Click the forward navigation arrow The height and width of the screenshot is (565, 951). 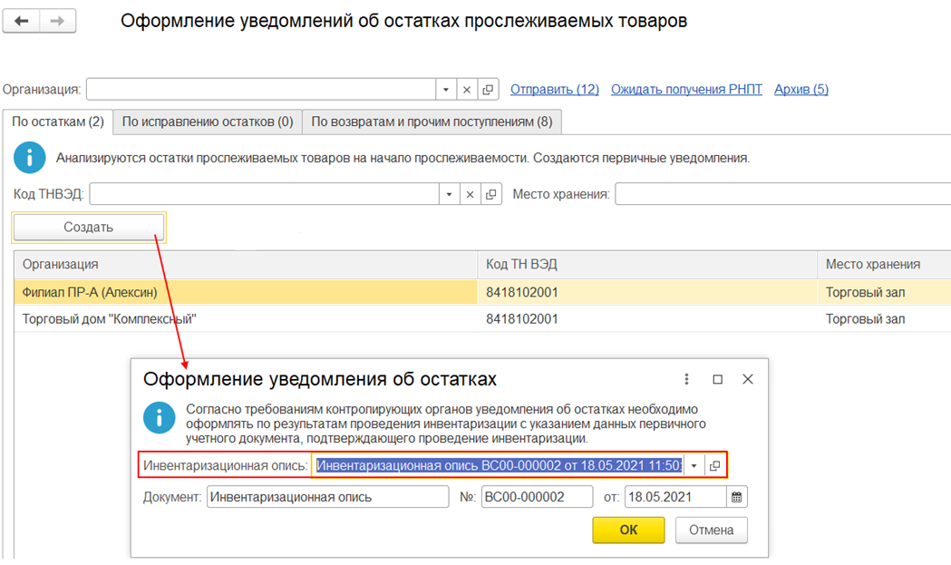click(x=58, y=21)
